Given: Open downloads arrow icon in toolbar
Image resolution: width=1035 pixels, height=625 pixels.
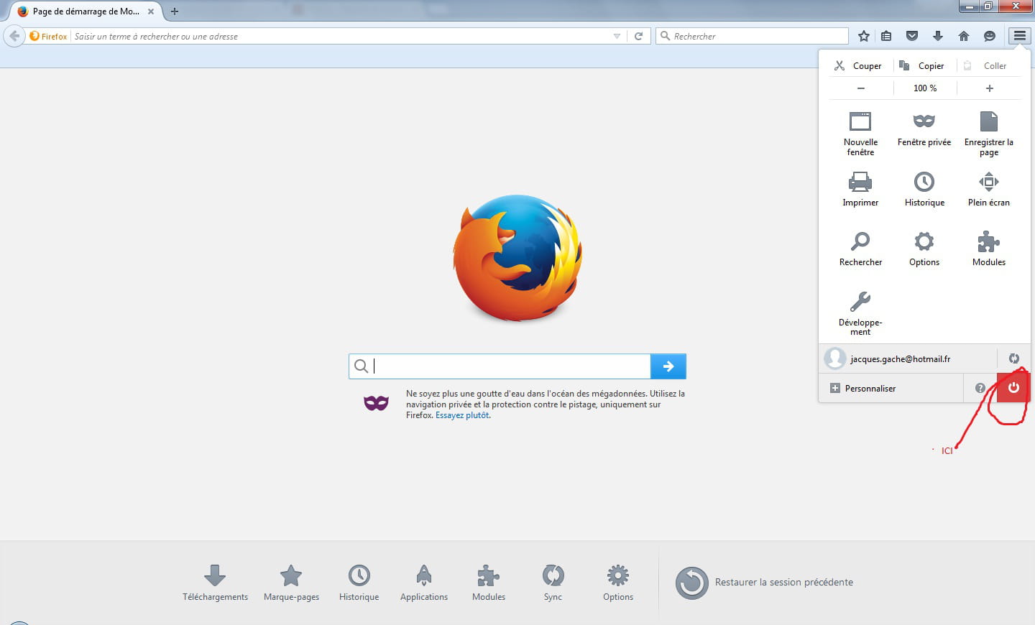Looking at the screenshot, I should pos(938,36).
